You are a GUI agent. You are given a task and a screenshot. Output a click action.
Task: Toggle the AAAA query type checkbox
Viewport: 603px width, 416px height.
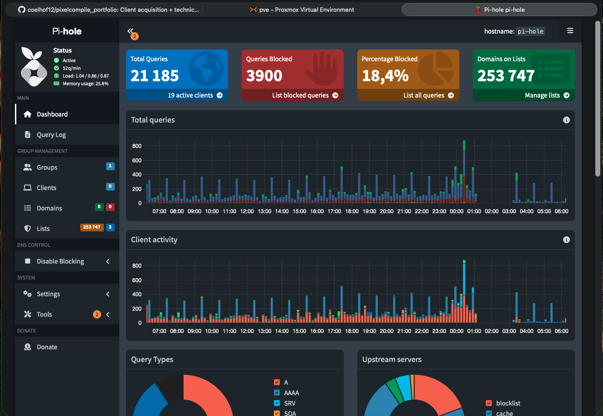(x=277, y=393)
